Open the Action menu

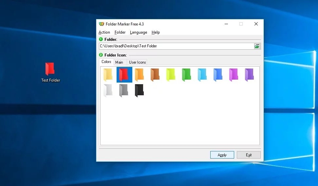(x=104, y=32)
